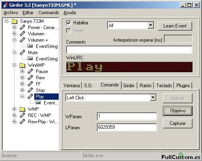Toggle the Invert checkbox
The width and height of the screenshot is (202, 161).
[x=69, y=31]
